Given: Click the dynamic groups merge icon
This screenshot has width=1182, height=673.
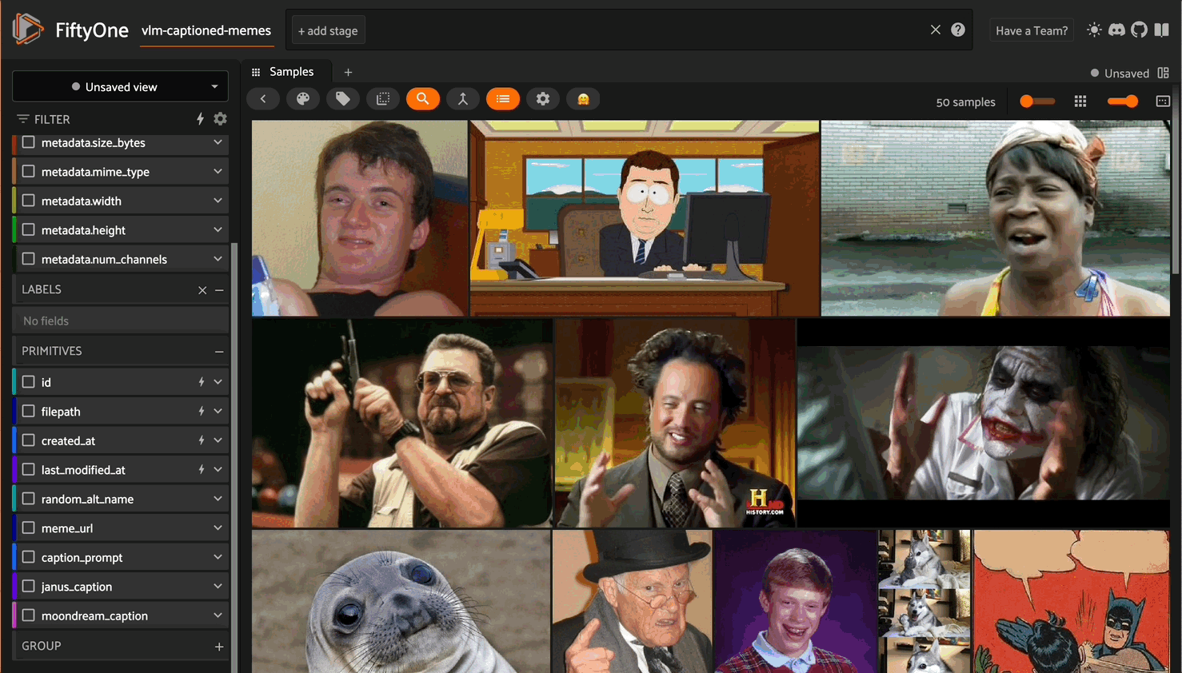Looking at the screenshot, I should tap(463, 99).
